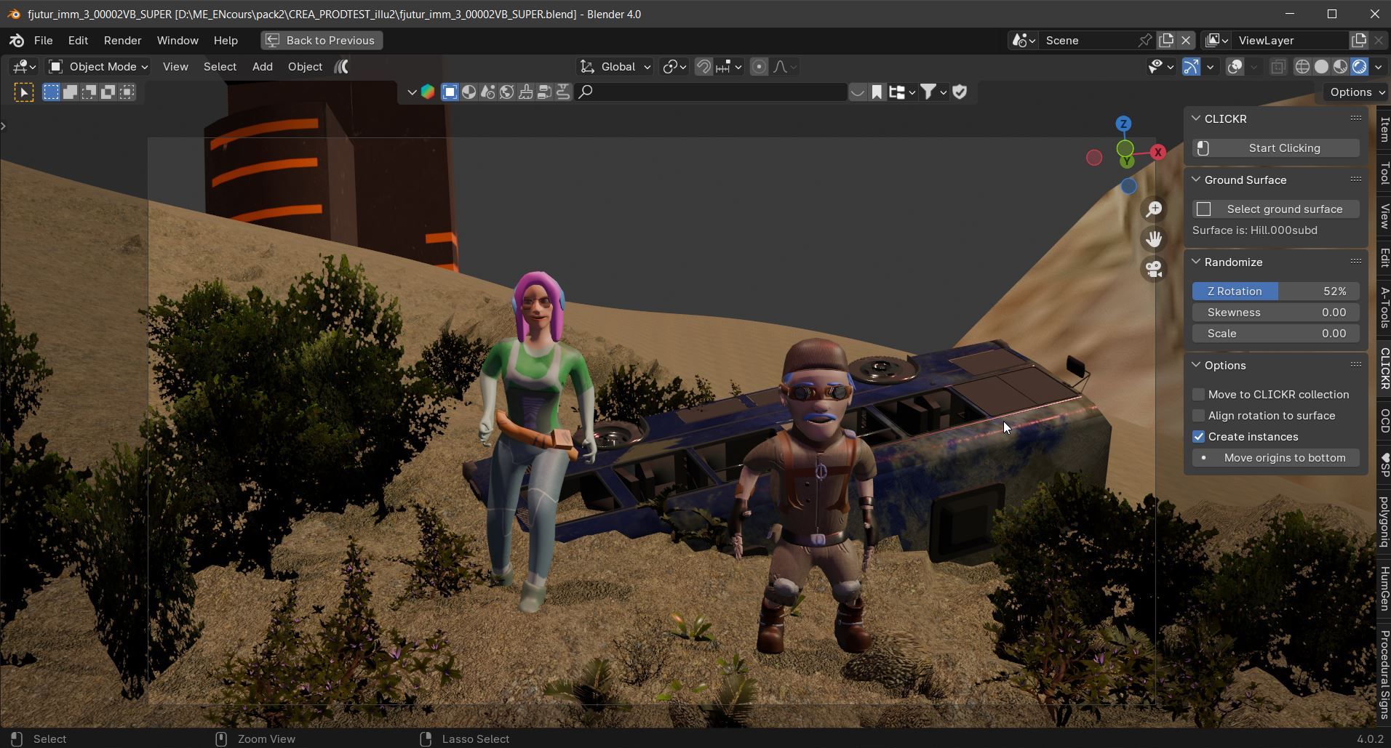Click the magnifier zoom viewport icon
This screenshot has height=748, width=1391.
1154,209
